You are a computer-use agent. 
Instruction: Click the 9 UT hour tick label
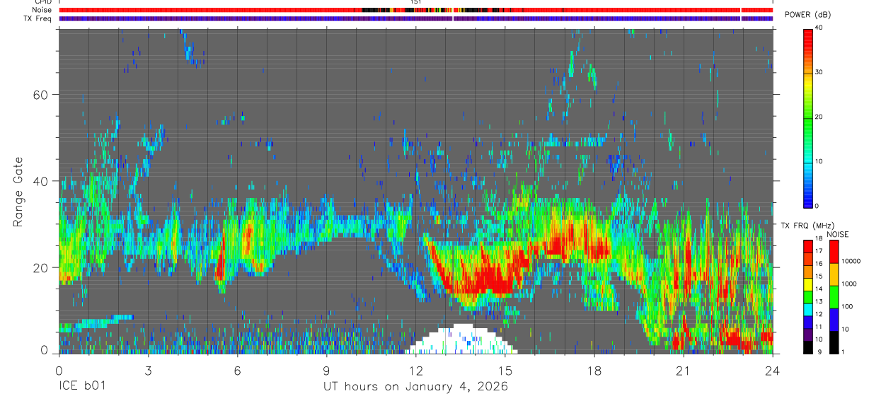(x=326, y=370)
